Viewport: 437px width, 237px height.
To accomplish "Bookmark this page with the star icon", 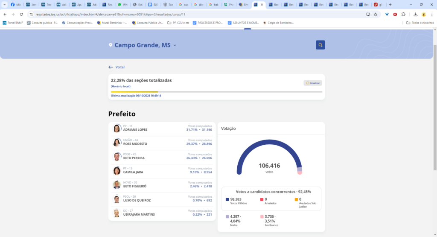I will click(376, 14).
